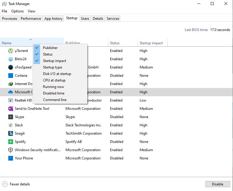Uncheck the Publisher column option
This screenshot has width=233, height=191.
[x=60, y=48]
